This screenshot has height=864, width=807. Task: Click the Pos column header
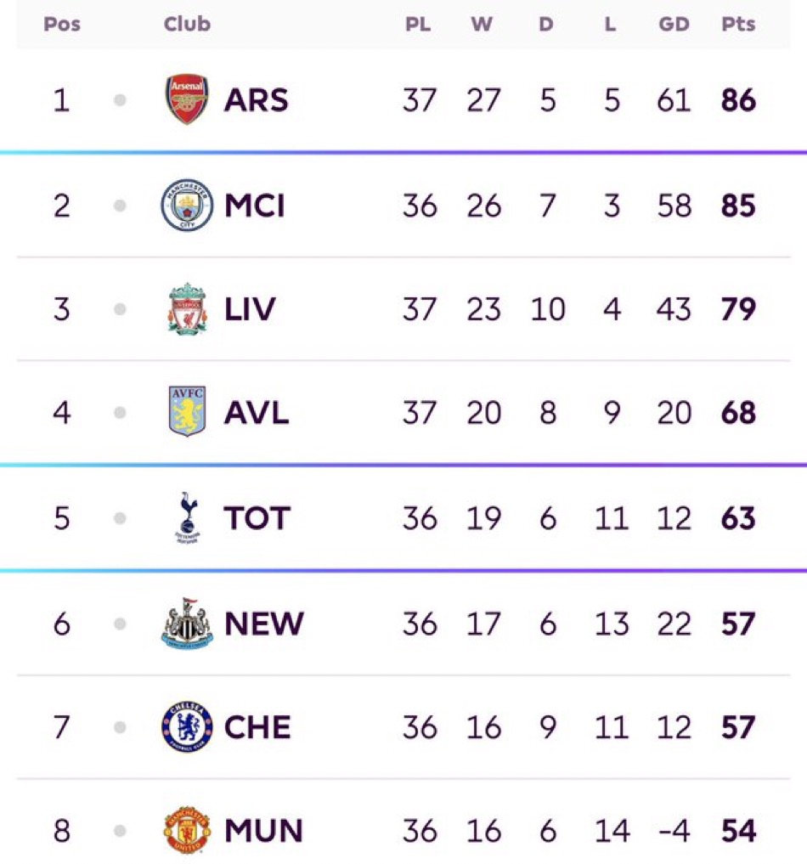tap(62, 24)
